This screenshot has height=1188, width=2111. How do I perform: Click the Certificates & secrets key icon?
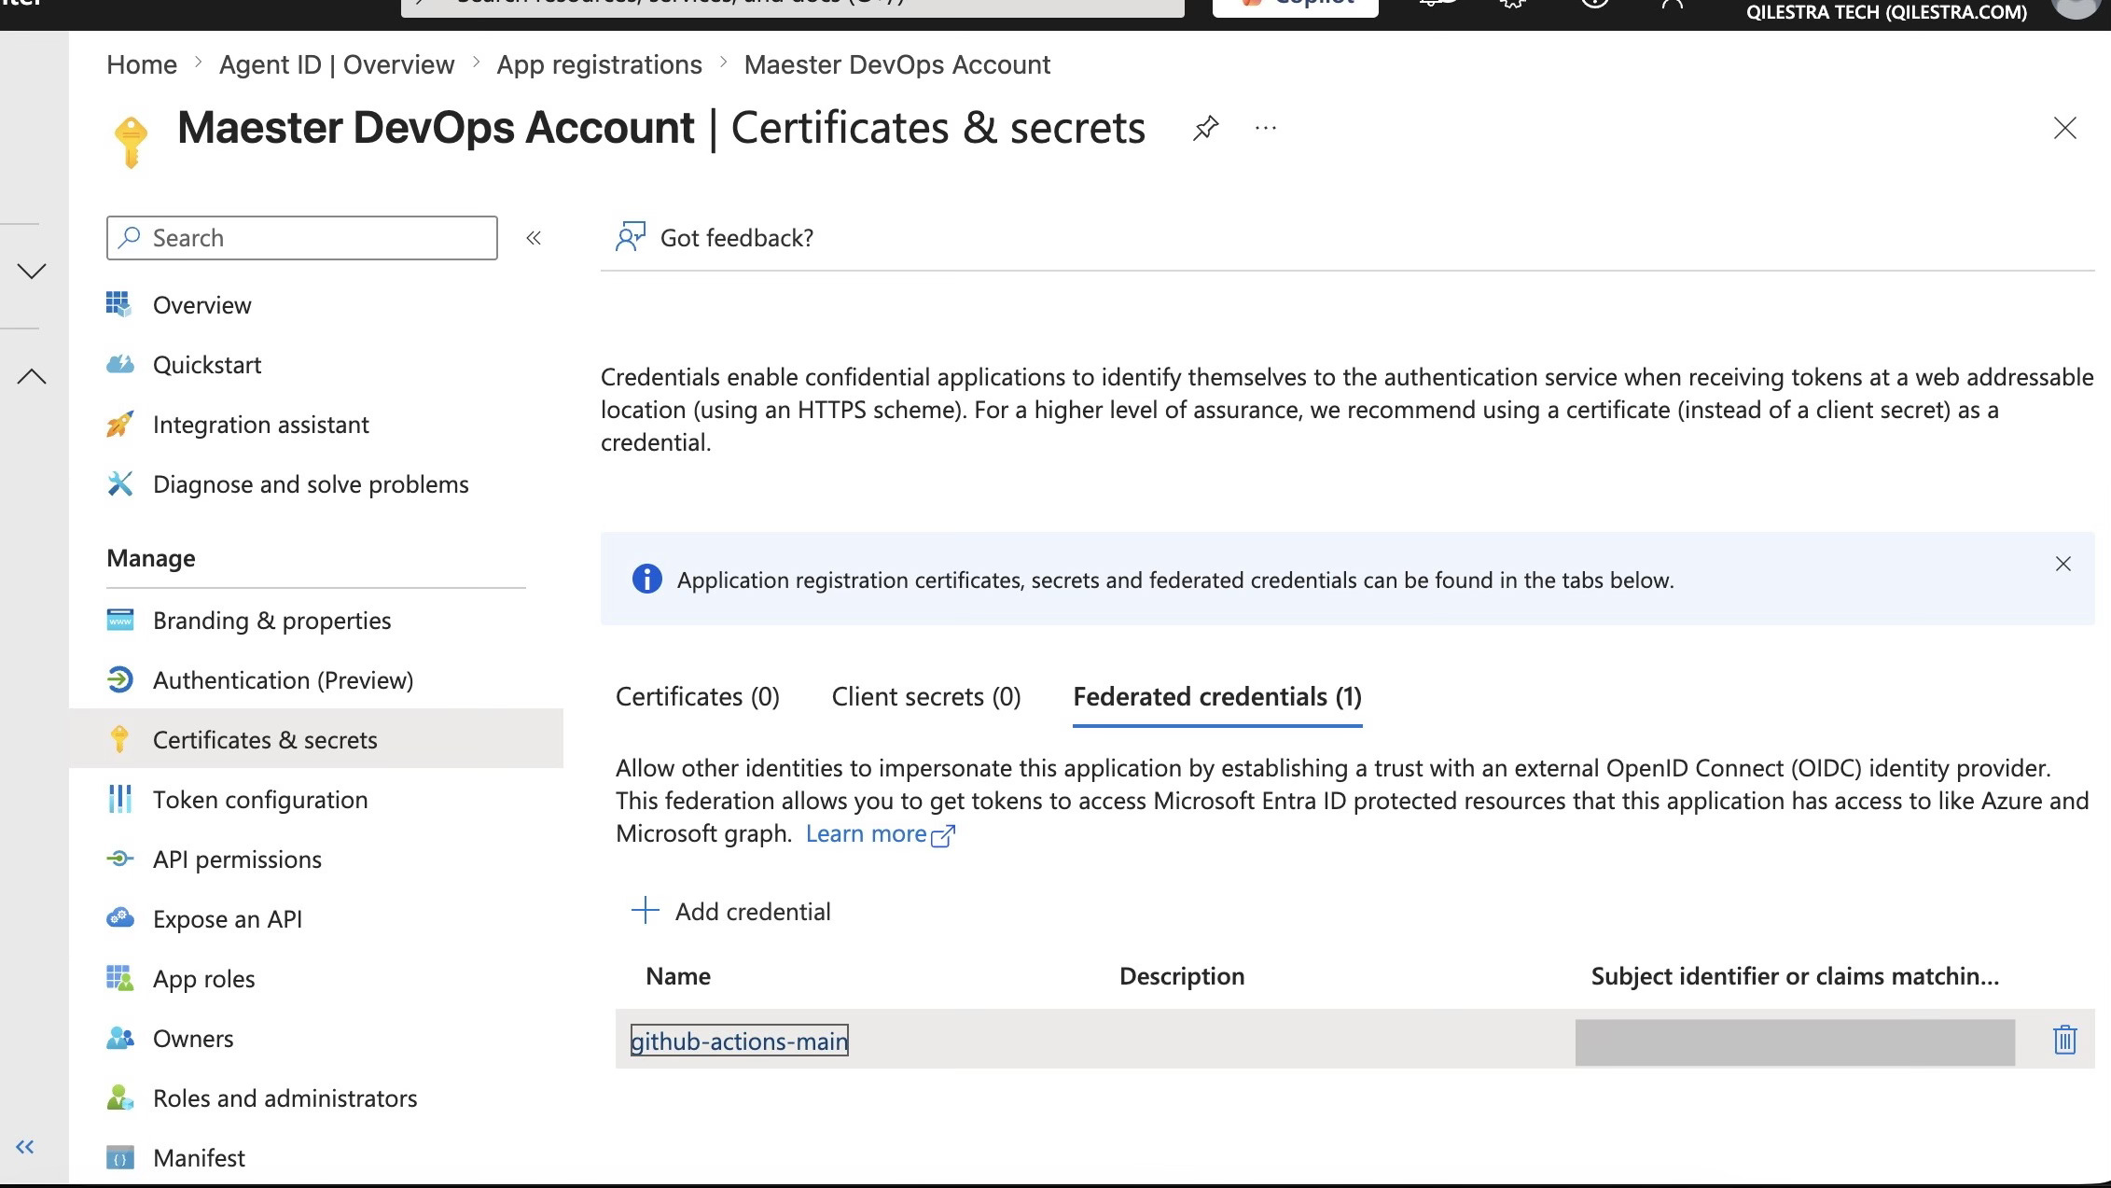coord(119,739)
